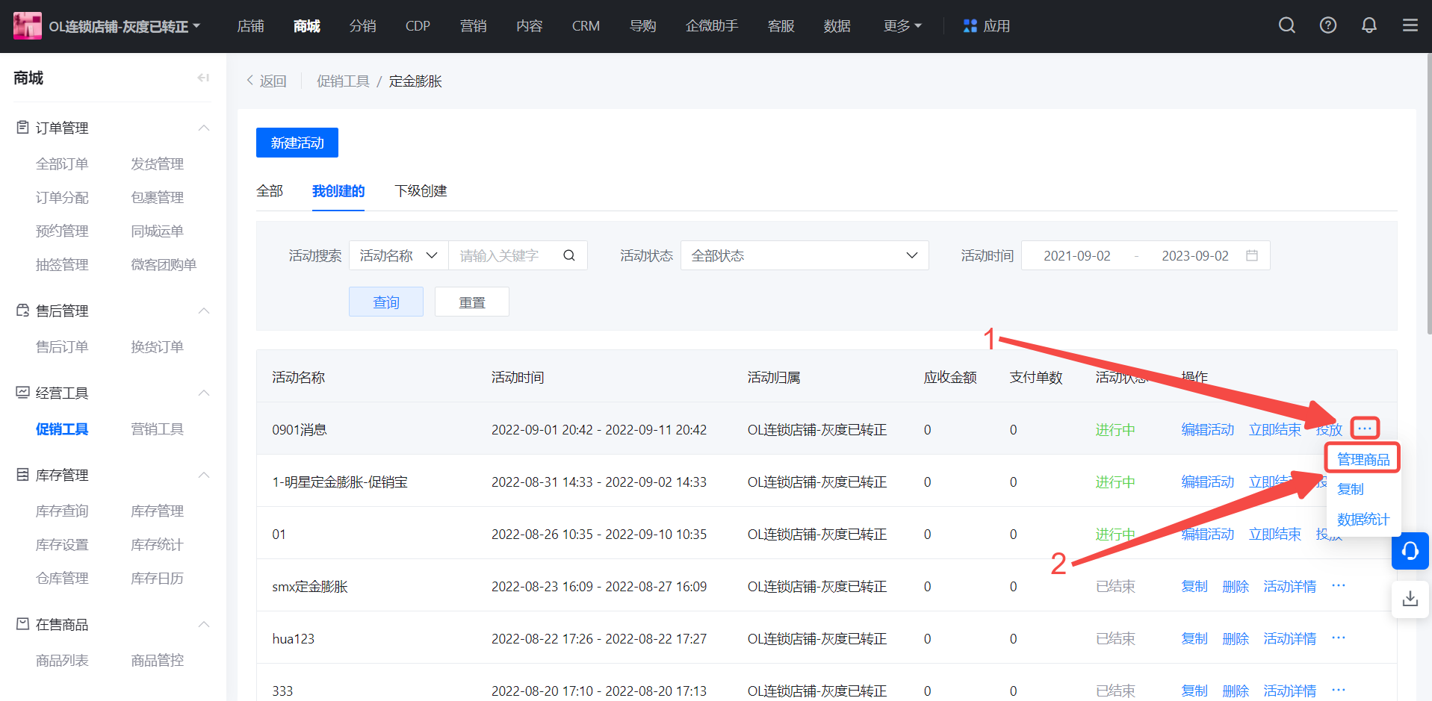Open the help question mark icon
Image resolution: width=1432 pixels, height=701 pixels.
point(1327,25)
